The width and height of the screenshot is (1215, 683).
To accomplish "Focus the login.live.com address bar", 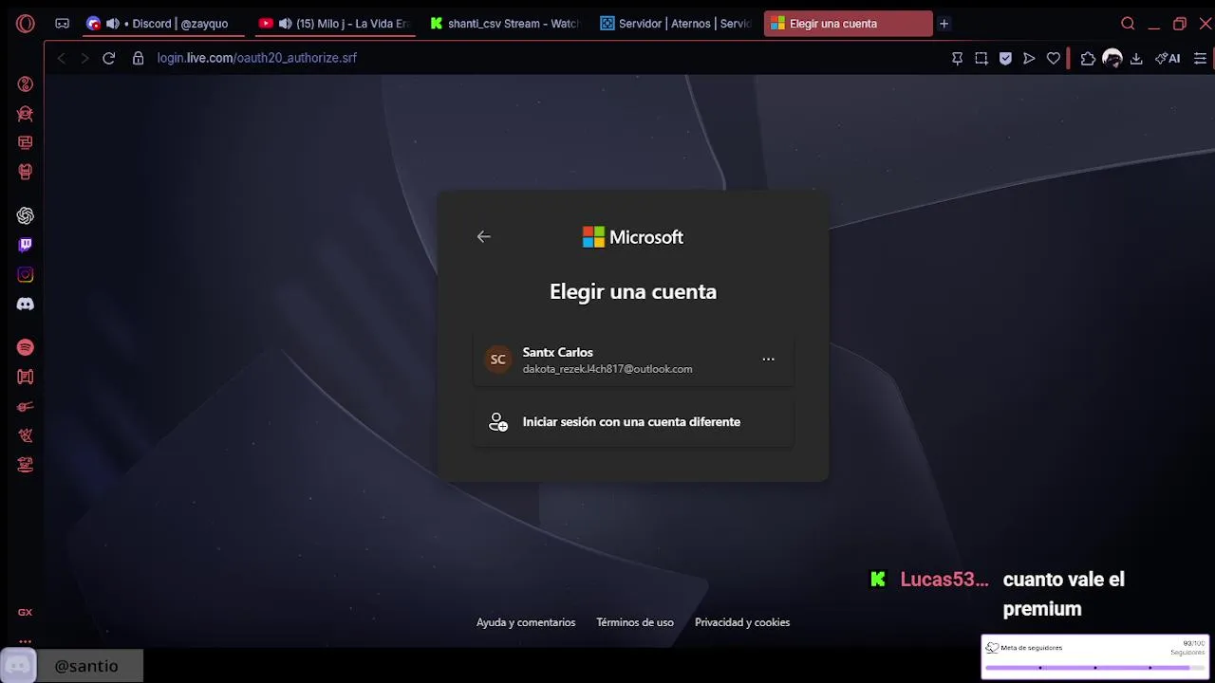I will pyautogui.click(x=257, y=58).
